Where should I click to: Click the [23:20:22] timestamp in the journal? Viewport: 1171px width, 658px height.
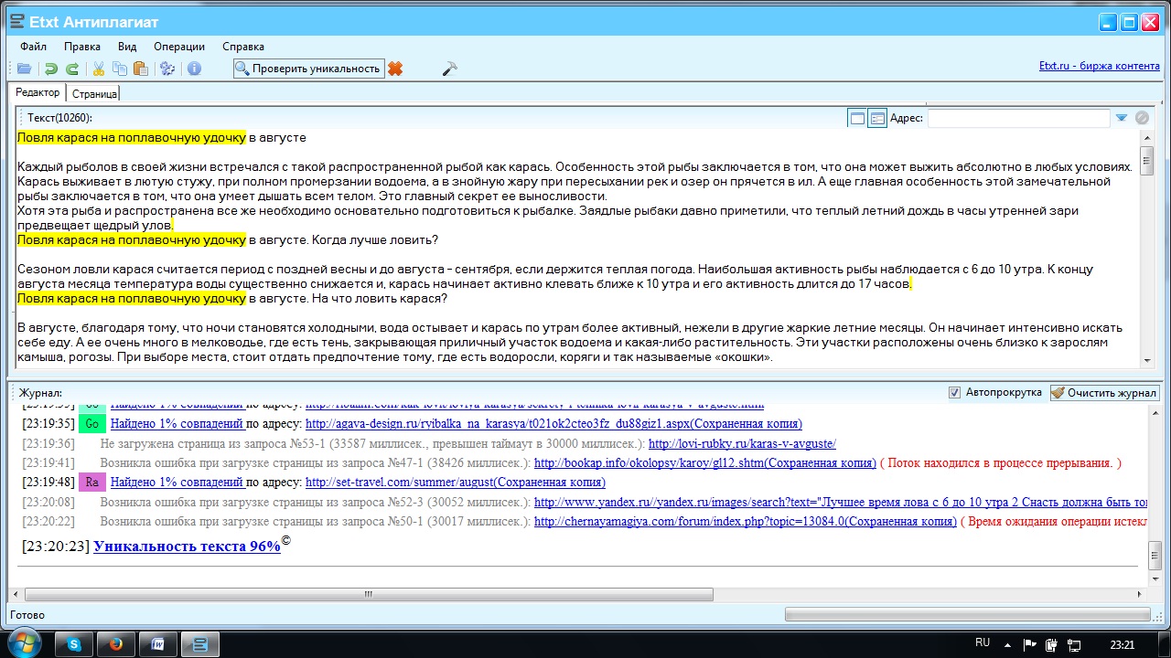coord(48,522)
